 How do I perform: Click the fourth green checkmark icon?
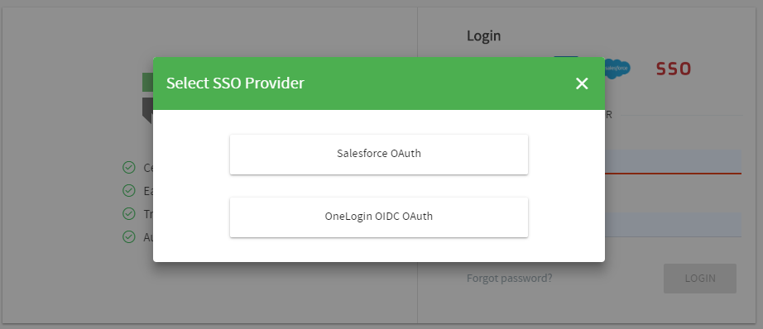pos(128,236)
